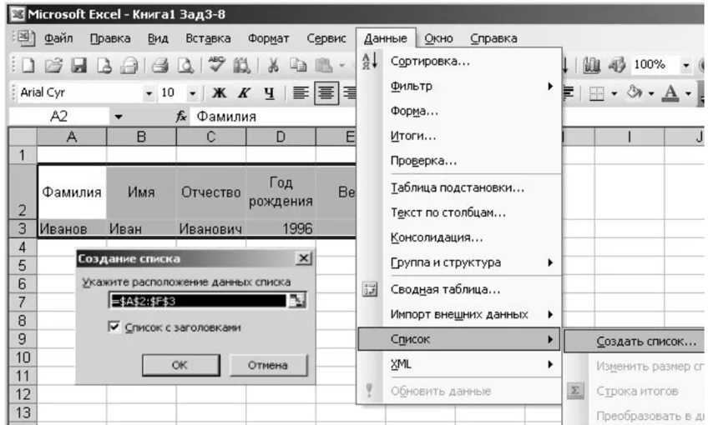Run Spelling check ABC icon
Image resolution: width=713 pixels, height=425 pixels.
[216, 64]
